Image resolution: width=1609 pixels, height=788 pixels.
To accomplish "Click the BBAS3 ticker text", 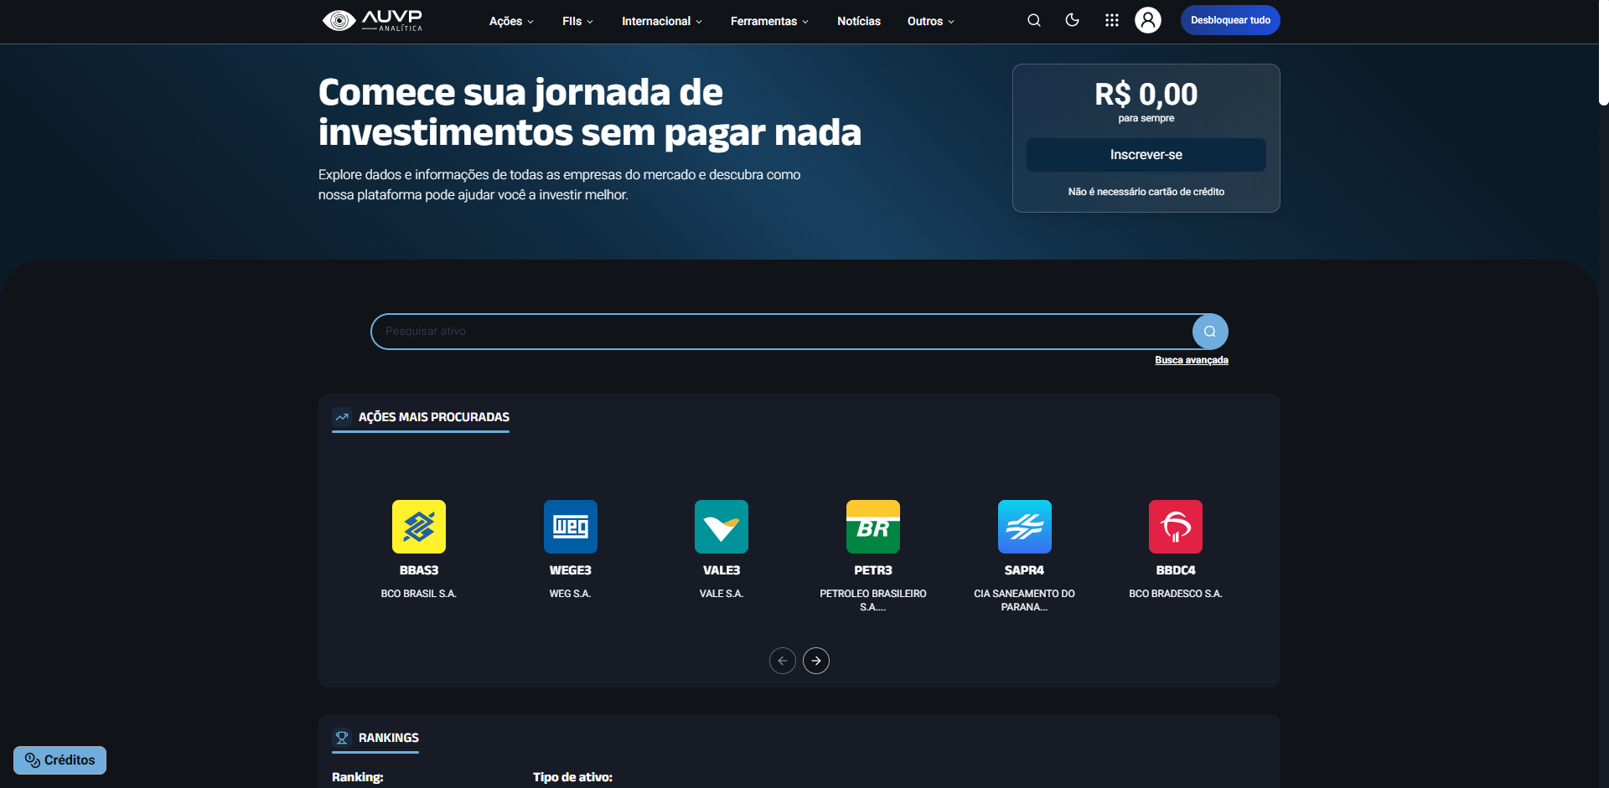I will (x=419, y=570).
